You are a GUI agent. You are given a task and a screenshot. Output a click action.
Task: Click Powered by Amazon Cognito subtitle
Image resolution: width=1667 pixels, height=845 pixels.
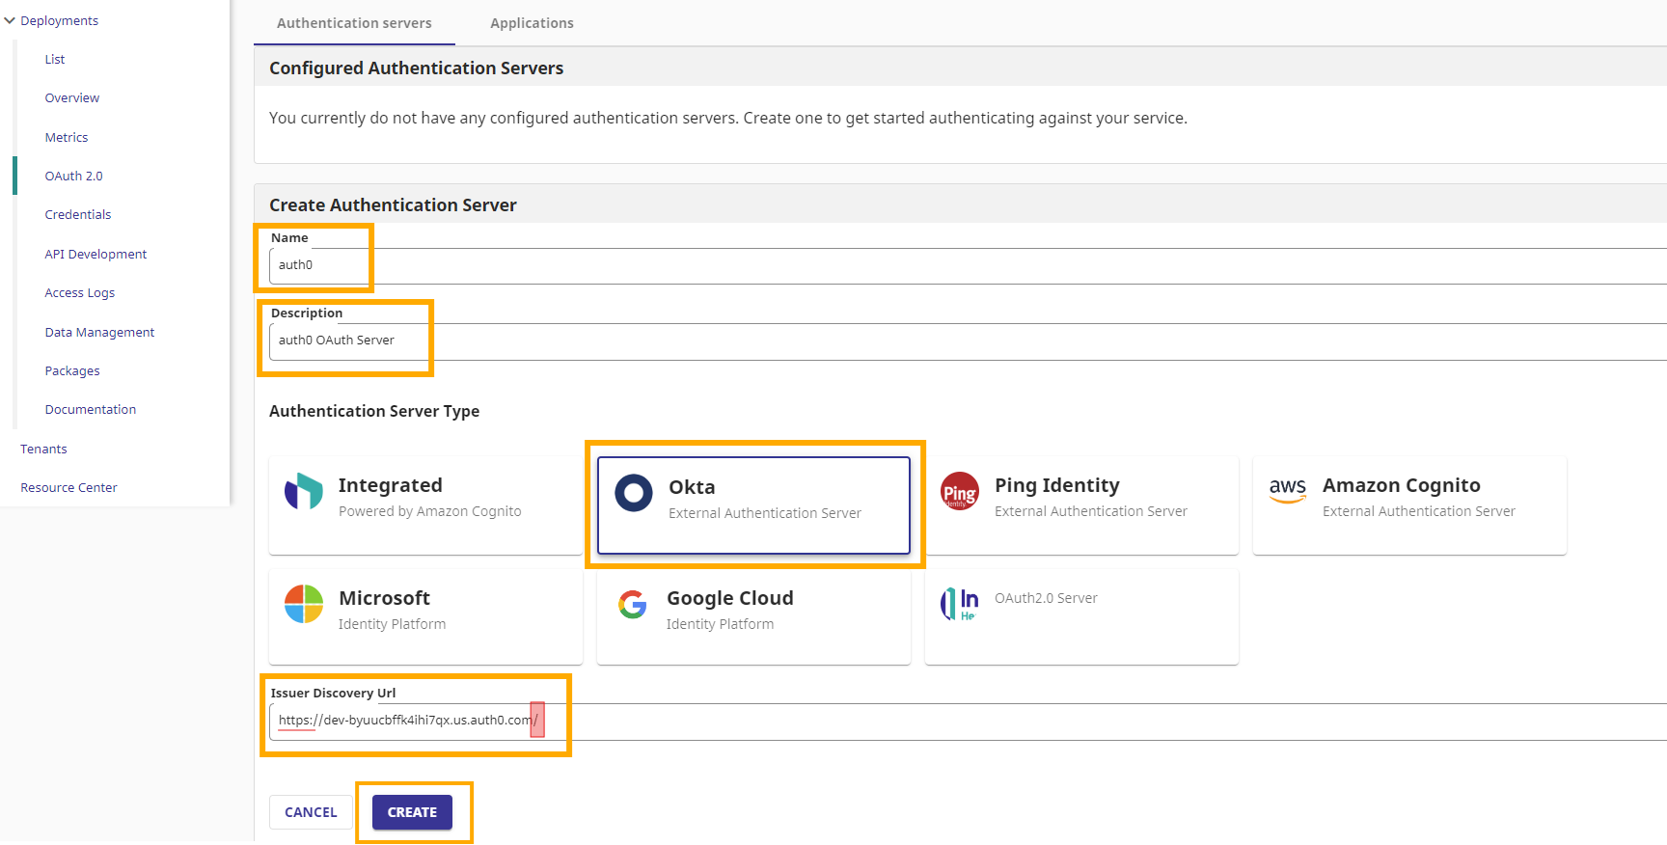tap(429, 511)
